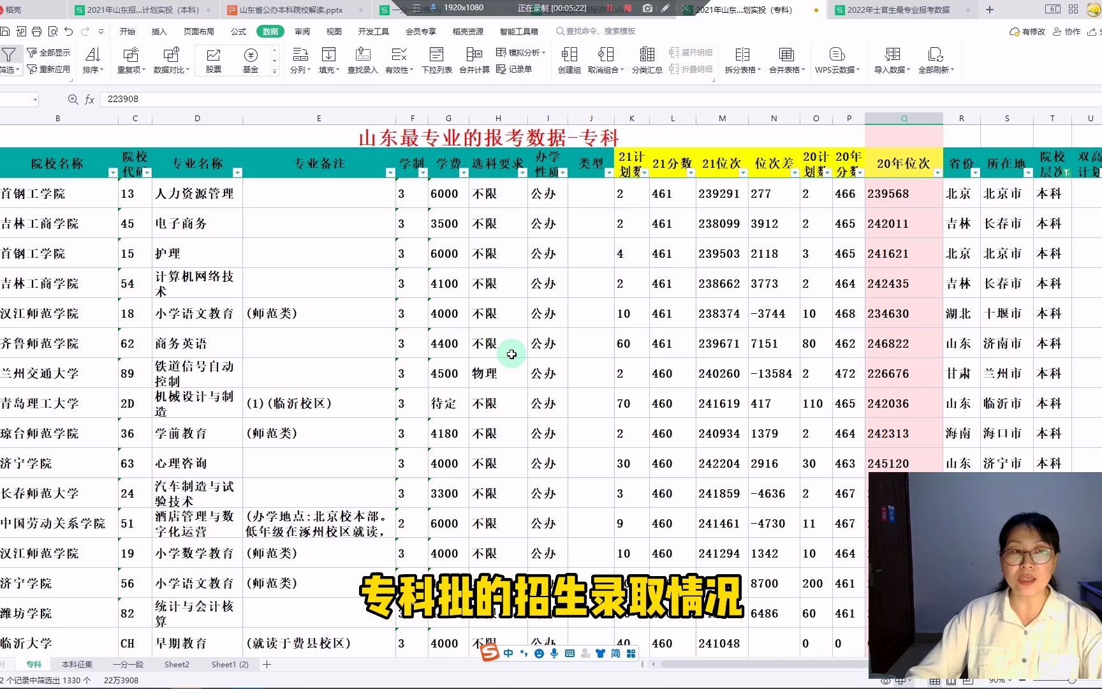Expand the data type gallery arrow

pos(275,71)
